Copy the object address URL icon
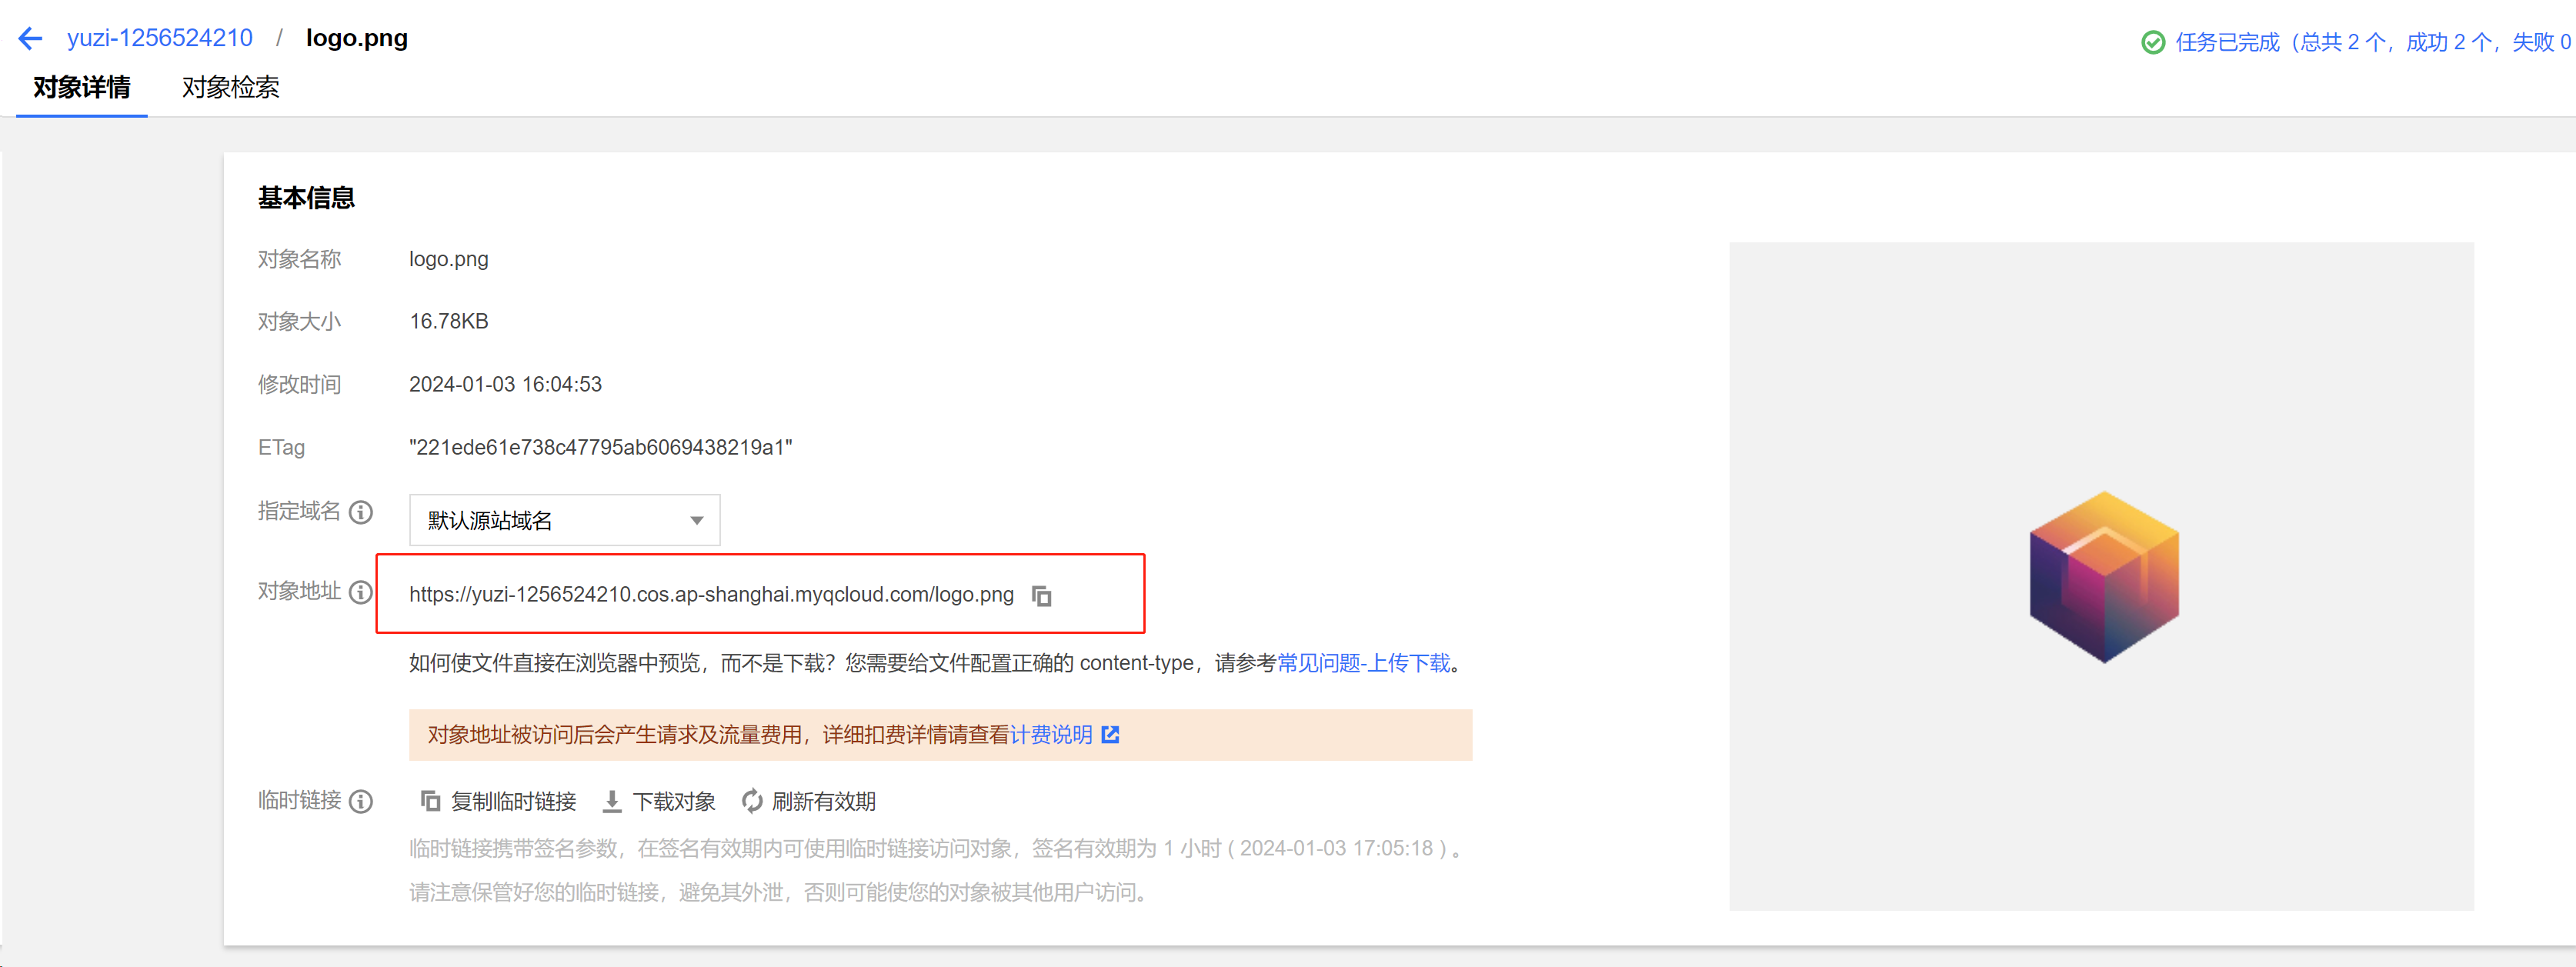This screenshot has width=2576, height=967. (x=1041, y=596)
